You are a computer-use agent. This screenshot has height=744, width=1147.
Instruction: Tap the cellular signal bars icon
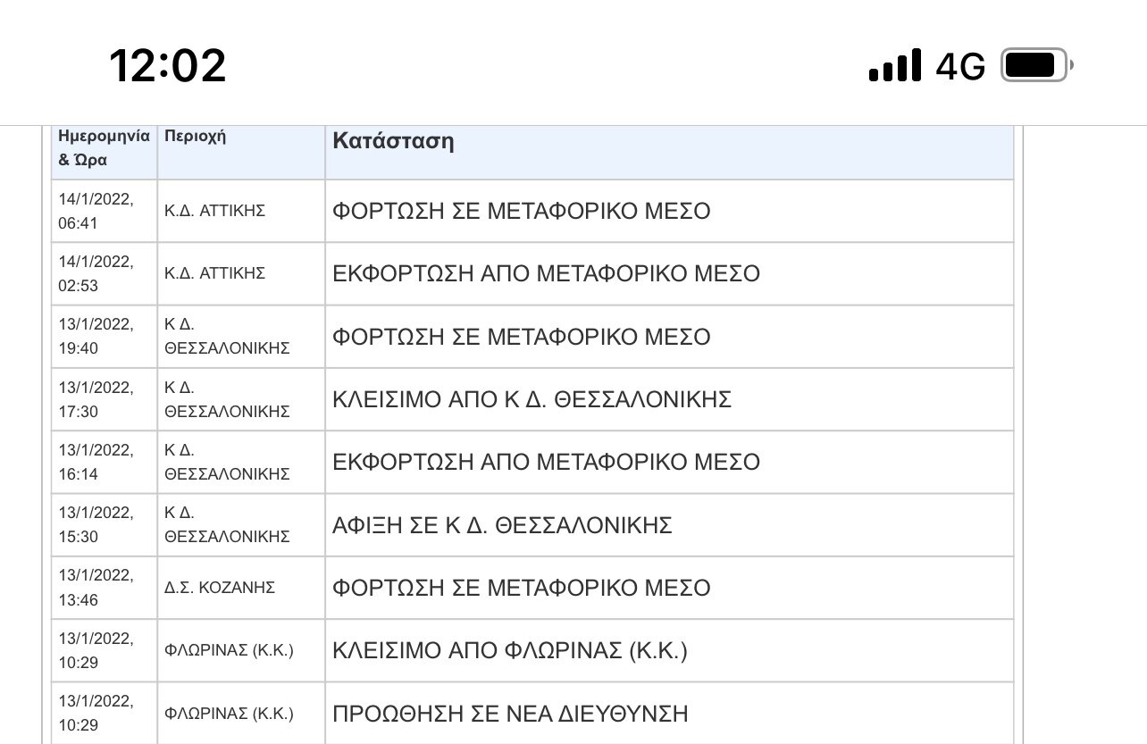(x=894, y=66)
